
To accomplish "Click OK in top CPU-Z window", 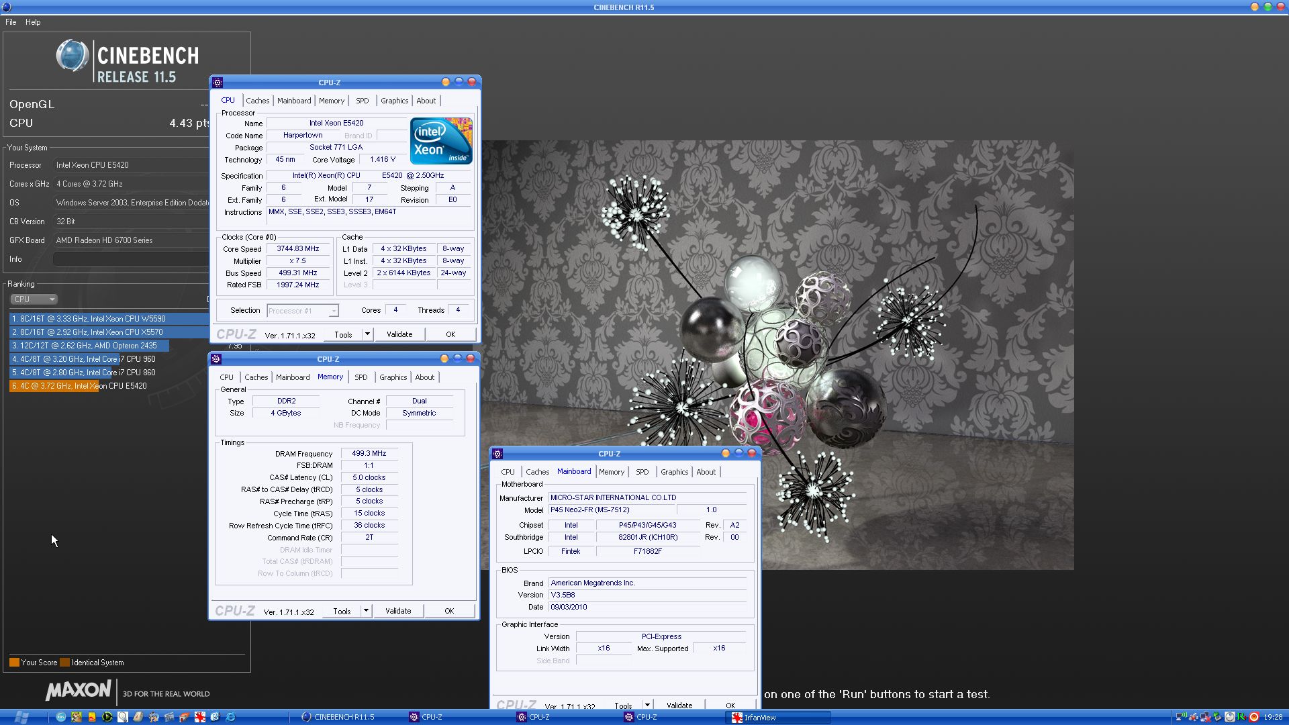I will click(x=450, y=334).
